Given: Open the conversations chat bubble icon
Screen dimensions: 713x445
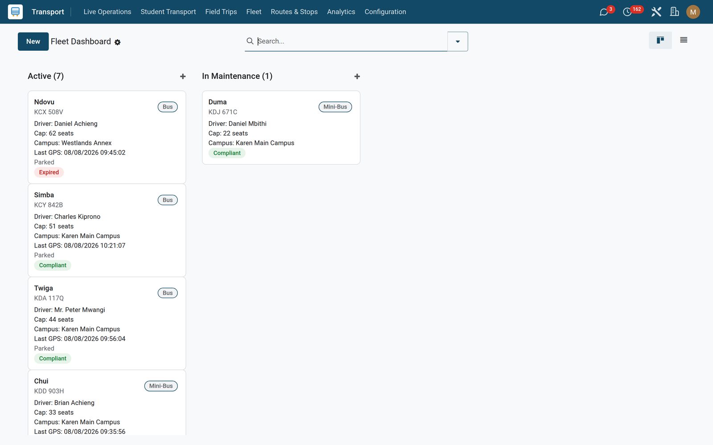Looking at the screenshot, I should click(604, 12).
